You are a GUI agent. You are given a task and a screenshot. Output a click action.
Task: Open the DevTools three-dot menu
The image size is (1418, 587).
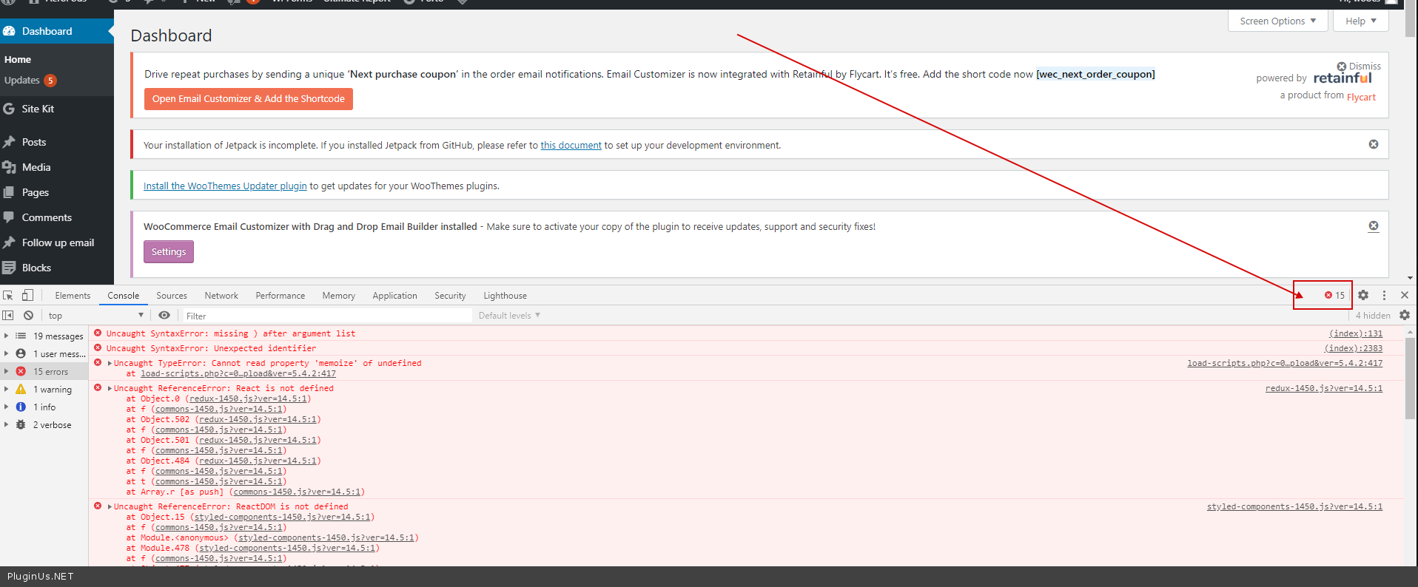pyautogui.click(x=1384, y=295)
